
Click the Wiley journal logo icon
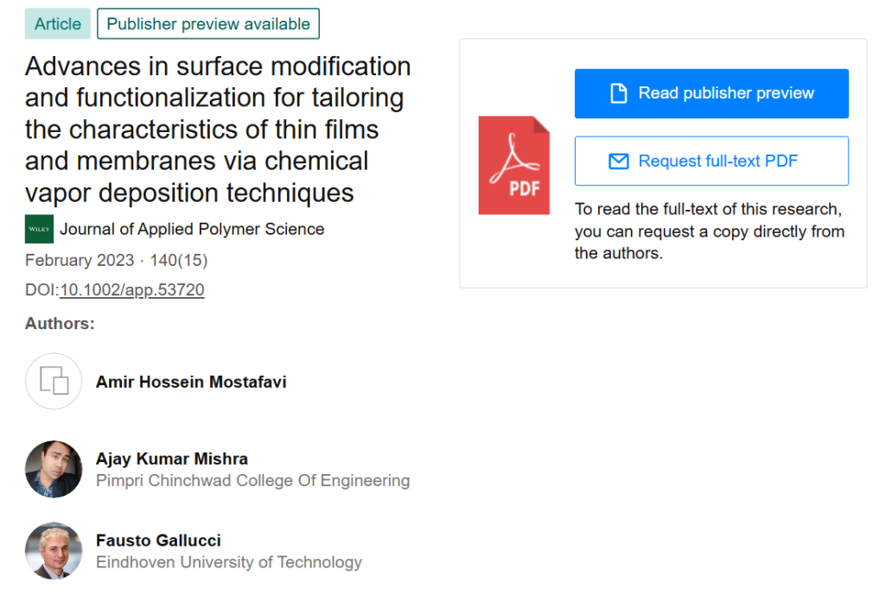39,229
